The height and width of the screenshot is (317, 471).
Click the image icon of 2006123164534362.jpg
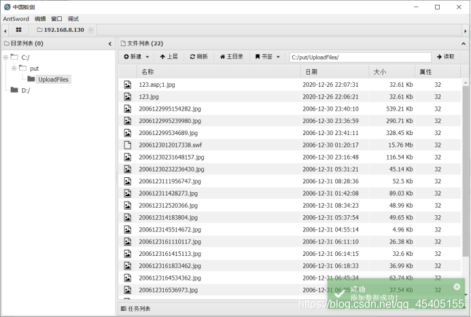(128, 278)
